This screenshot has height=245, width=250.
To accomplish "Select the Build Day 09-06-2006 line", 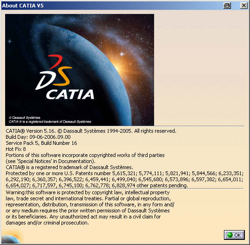I will click(x=38, y=137).
